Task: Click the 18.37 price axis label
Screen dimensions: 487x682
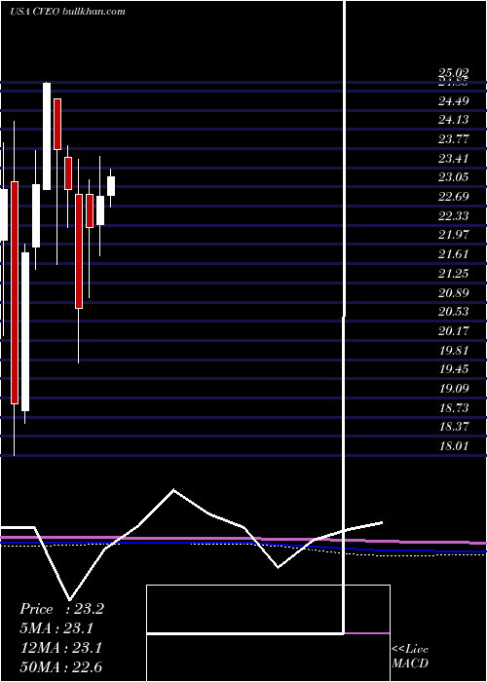Action: [454, 427]
